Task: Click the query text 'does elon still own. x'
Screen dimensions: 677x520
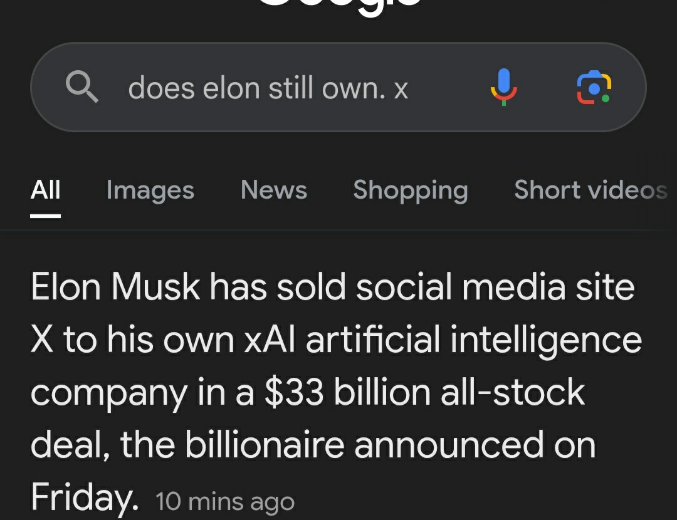Action: click(x=268, y=88)
